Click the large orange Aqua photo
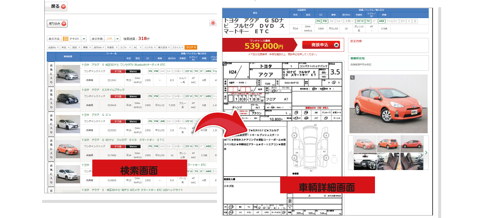 [388, 104]
